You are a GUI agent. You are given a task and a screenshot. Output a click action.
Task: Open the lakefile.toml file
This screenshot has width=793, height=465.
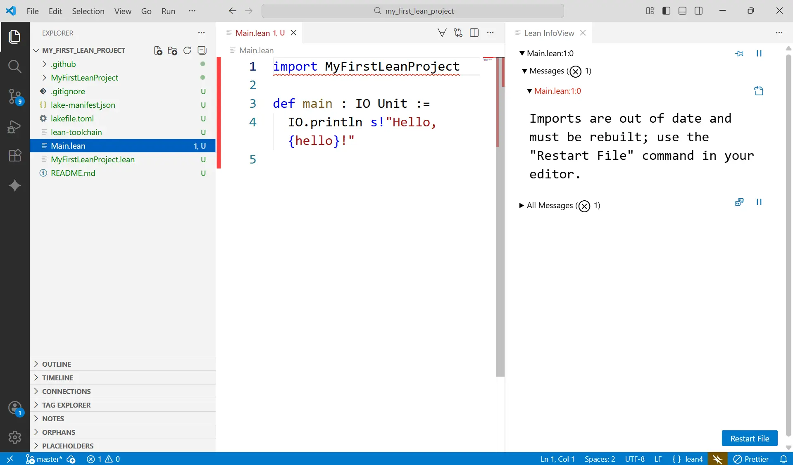click(x=72, y=119)
